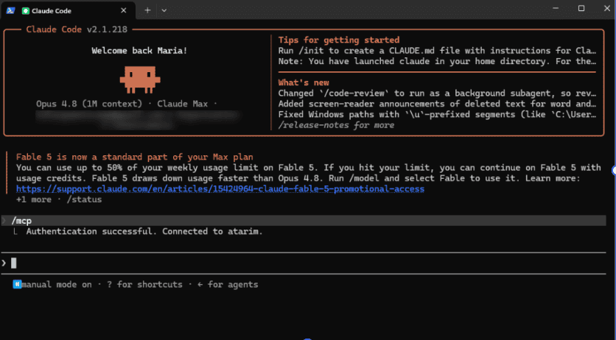This screenshot has width=616, height=340.
Task: Maximize the terminal window
Action: 581,8
